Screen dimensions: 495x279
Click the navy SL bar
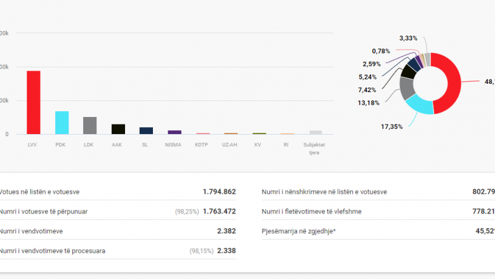146,130
